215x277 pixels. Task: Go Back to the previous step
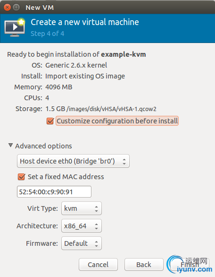pos(144,265)
